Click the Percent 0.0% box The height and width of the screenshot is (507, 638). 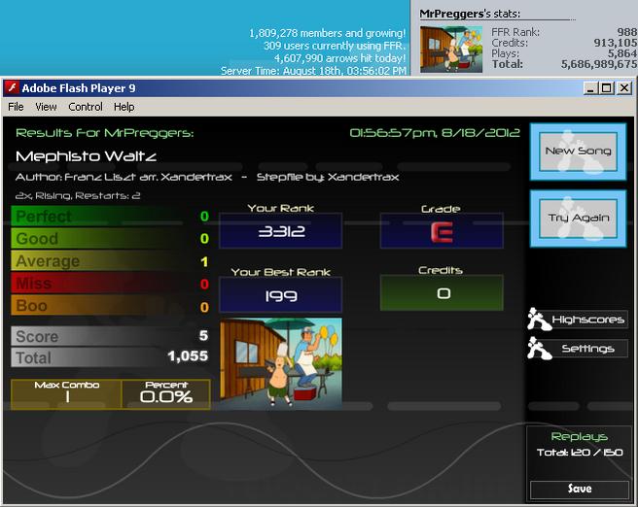pyautogui.click(x=166, y=394)
